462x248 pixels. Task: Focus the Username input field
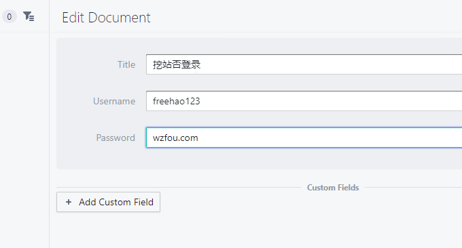304,101
